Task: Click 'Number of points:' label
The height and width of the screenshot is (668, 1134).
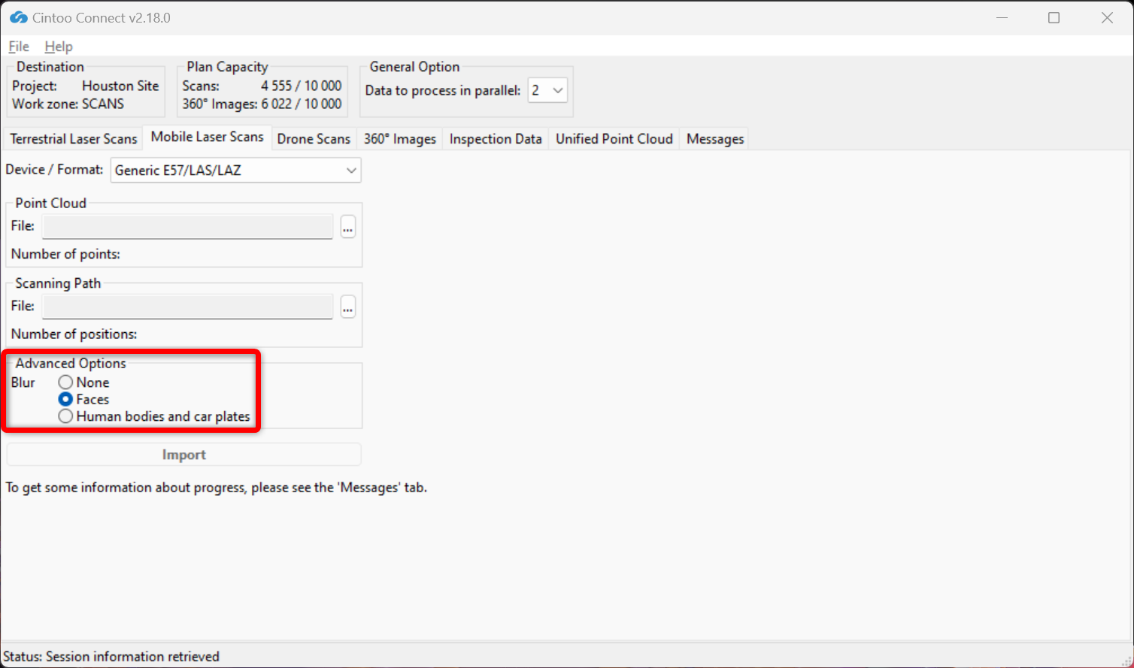Action: click(65, 254)
